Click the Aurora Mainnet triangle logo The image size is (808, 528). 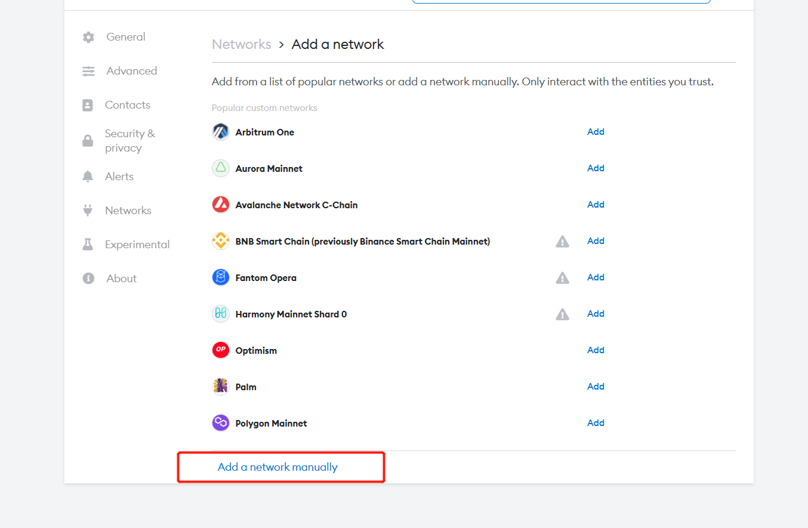pyautogui.click(x=221, y=168)
